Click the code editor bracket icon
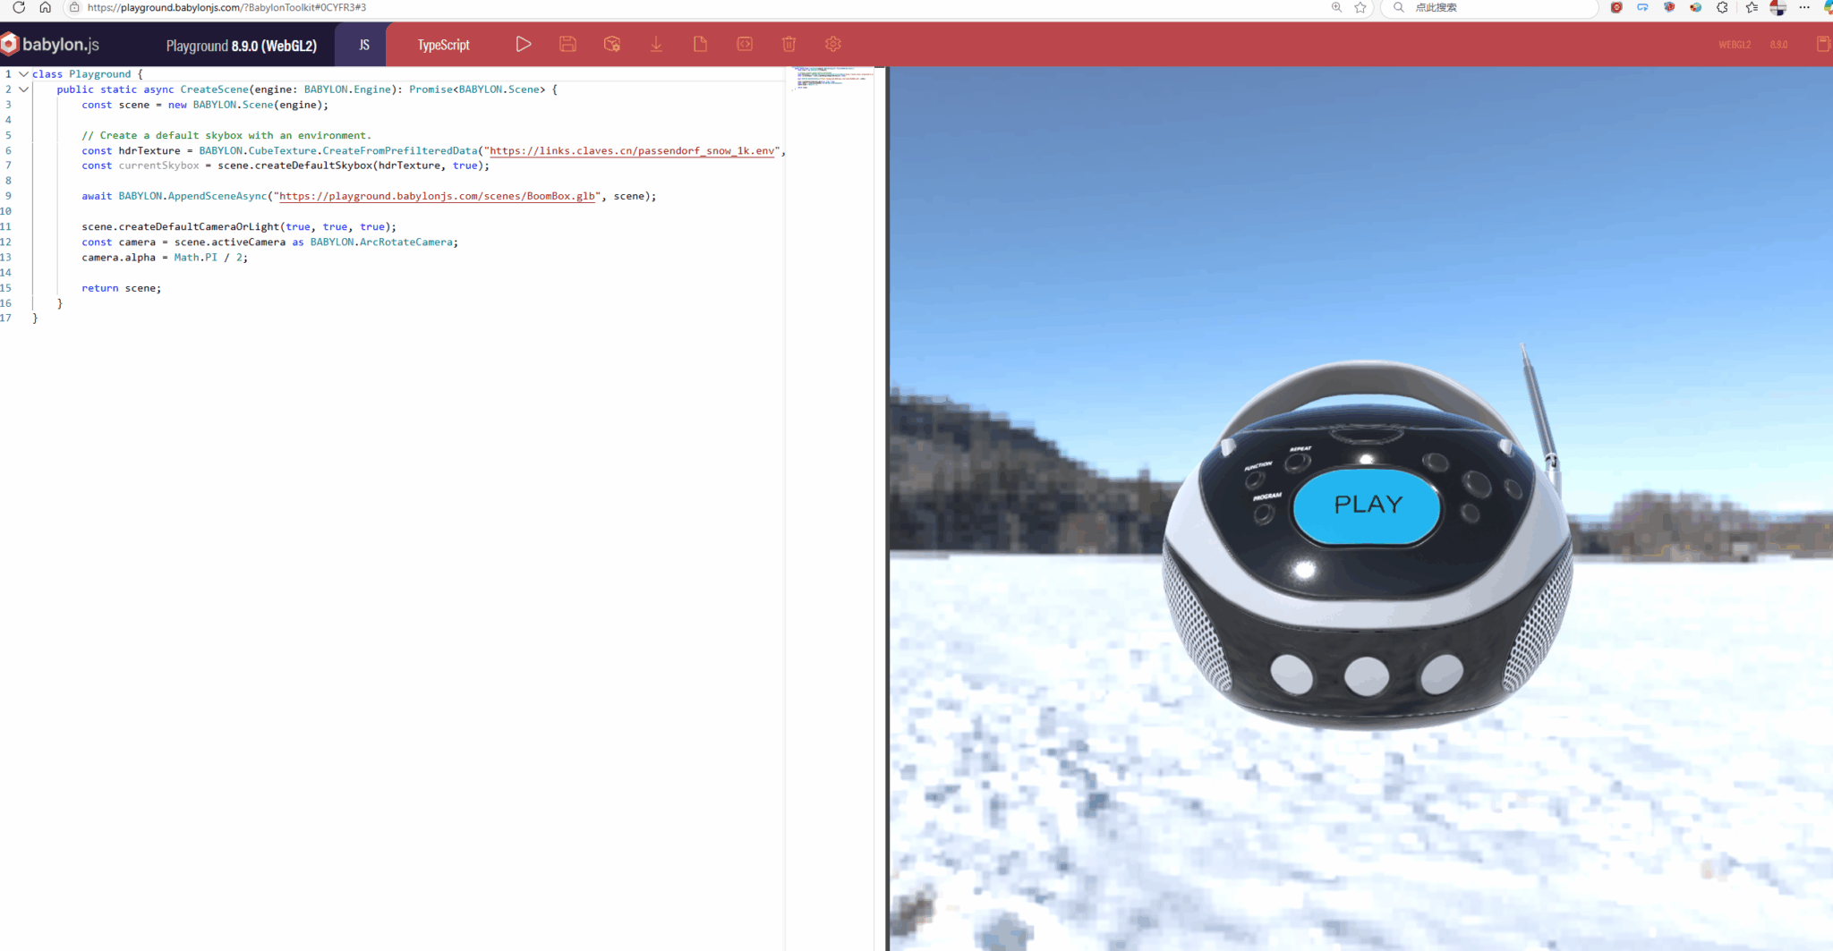Image resolution: width=1833 pixels, height=951 pixels. coord(745,44)
